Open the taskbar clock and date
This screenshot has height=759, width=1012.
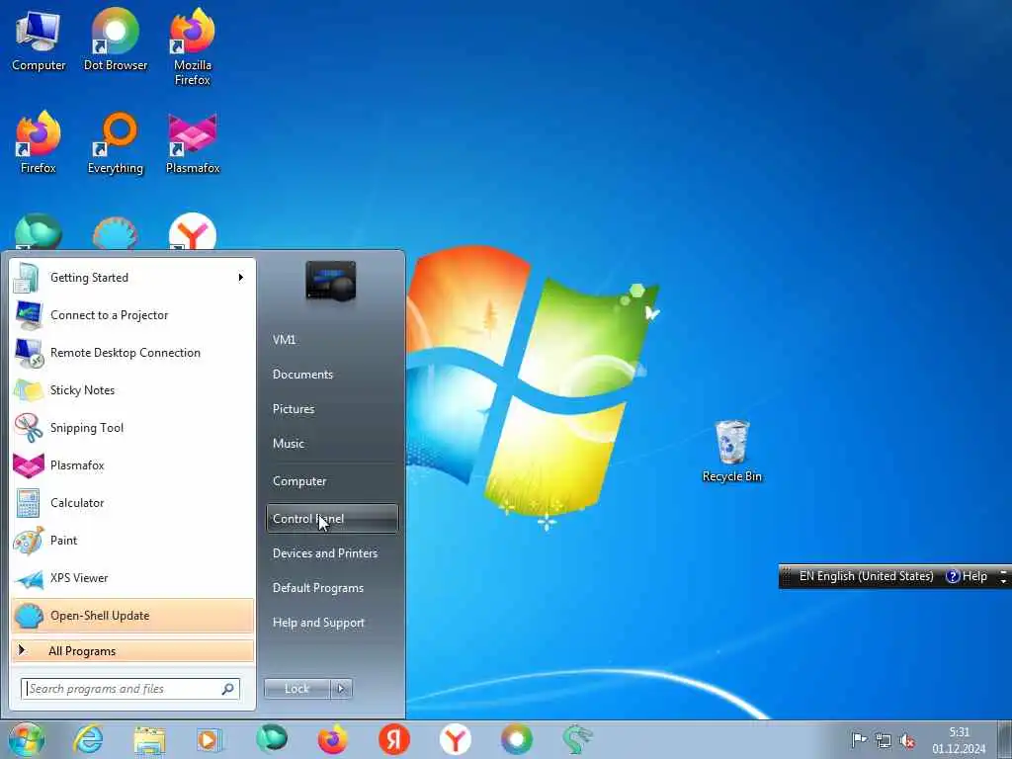[959, 740]
